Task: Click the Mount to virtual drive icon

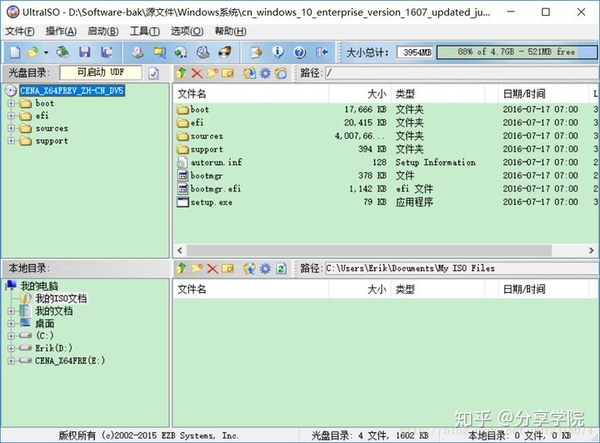Action: (x=202, y=52)
